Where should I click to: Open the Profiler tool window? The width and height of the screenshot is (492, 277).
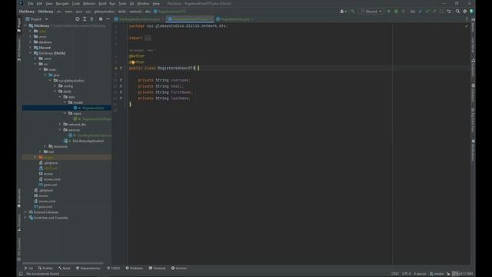[x=45, y=269]
